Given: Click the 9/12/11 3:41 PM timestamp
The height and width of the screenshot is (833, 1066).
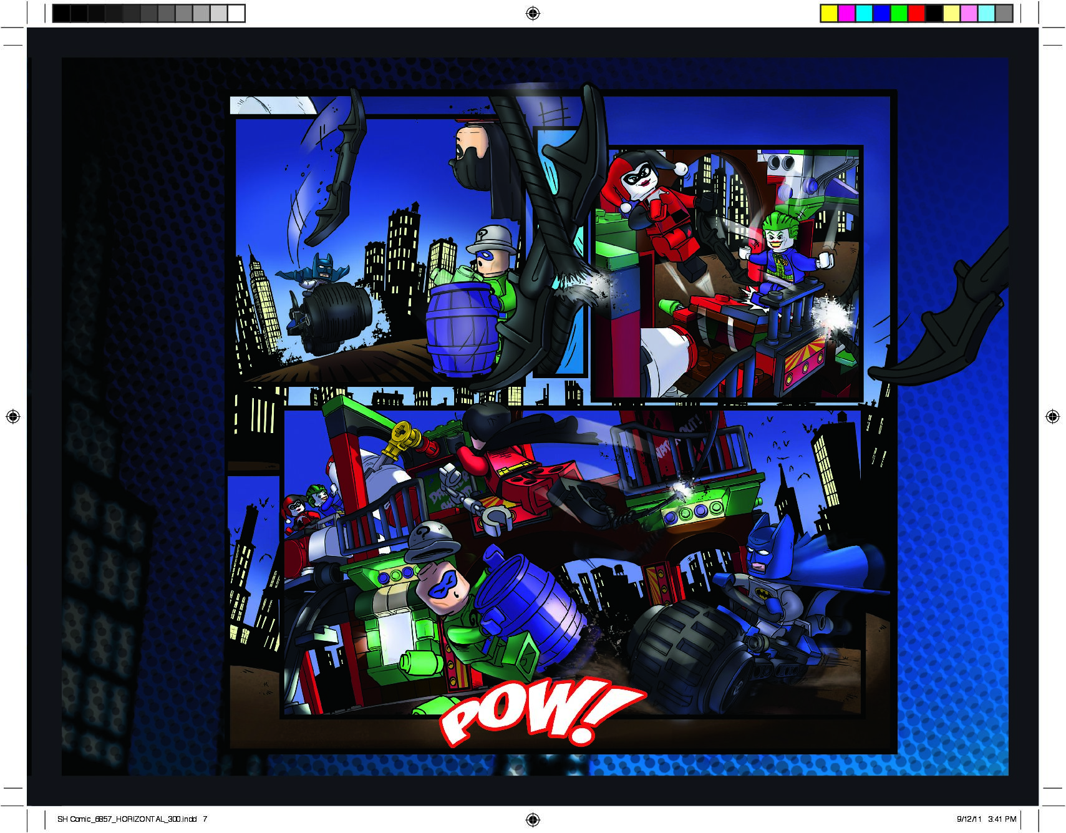Looking at the screenshot, I should [986, 819].
